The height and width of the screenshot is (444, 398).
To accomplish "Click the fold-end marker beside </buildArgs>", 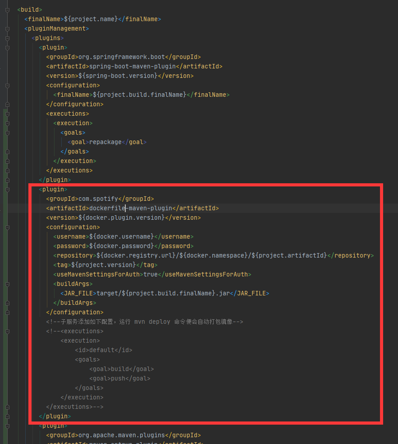I will [7, 303].
